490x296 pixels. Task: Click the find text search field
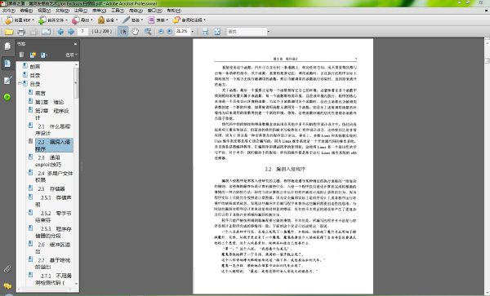point(247,32)
